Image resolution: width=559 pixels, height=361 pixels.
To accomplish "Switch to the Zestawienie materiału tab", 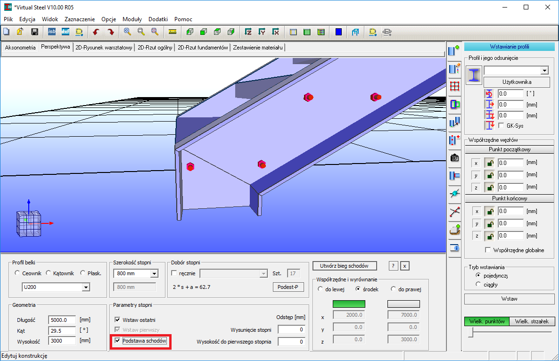I will click(257, 48).
